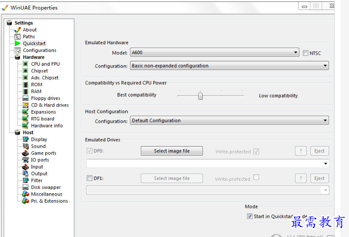The image size is (349, 237).
Task: Go to the Paths label
Action: click(x=29, y=37)
